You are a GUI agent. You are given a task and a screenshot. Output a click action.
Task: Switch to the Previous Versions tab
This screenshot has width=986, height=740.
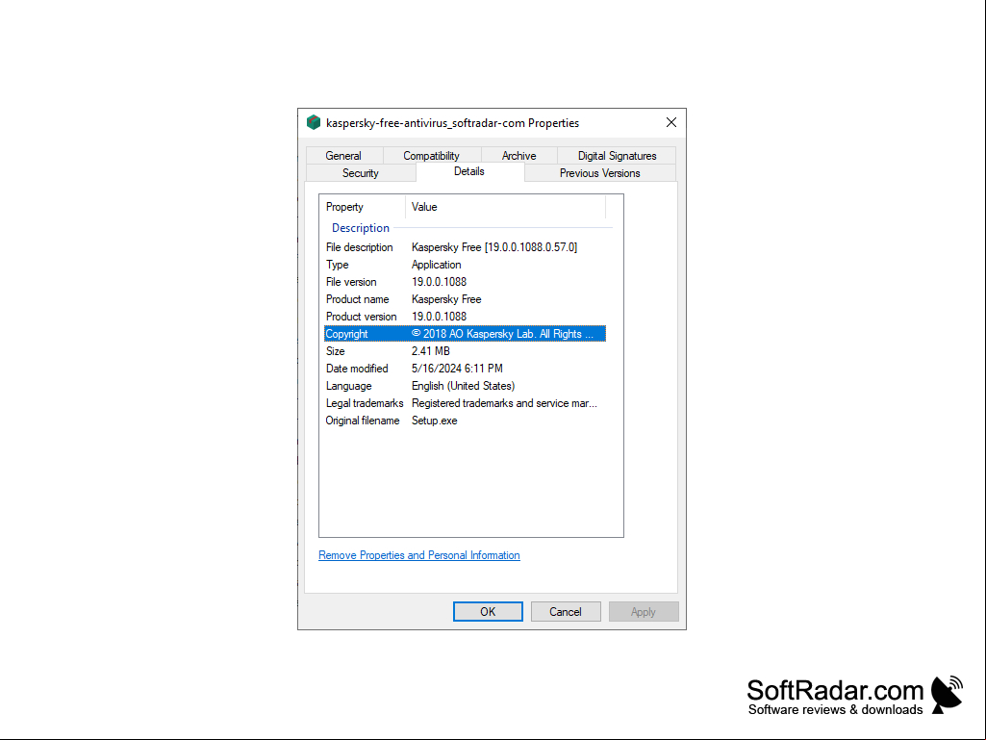tap(600, 173)
